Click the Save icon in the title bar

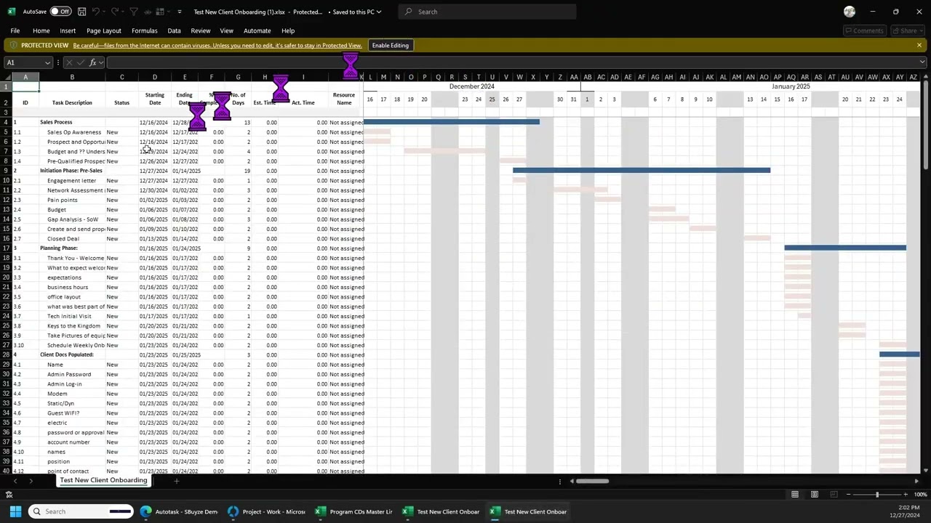82,12
